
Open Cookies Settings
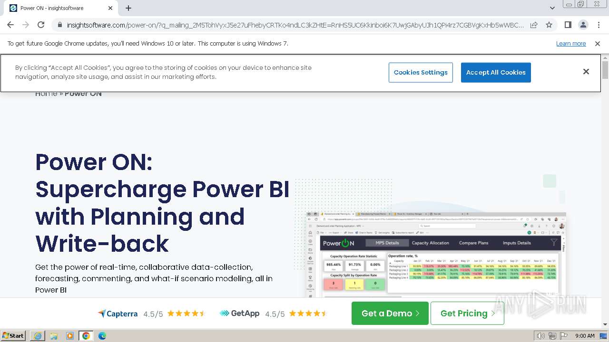tap(421, 72)
